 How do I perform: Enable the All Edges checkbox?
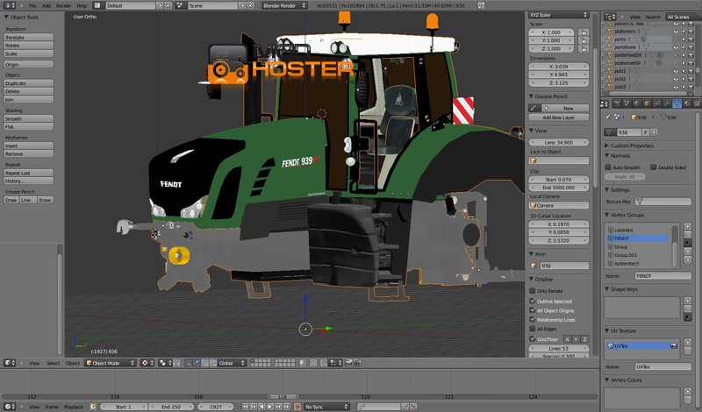pos(533,329)
